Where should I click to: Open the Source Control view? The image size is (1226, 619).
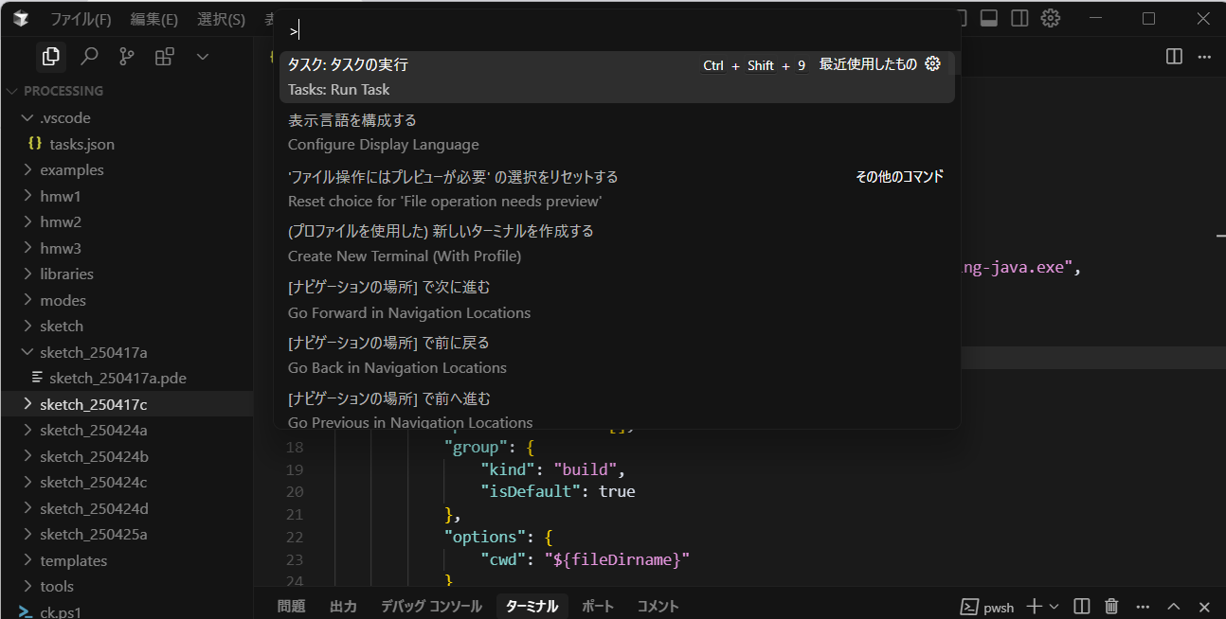click(x=126, y=56)
